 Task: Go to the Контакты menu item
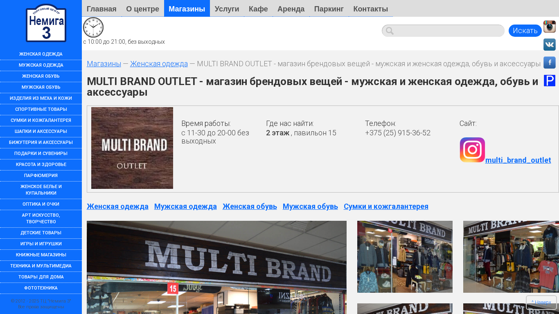point(370,9)
